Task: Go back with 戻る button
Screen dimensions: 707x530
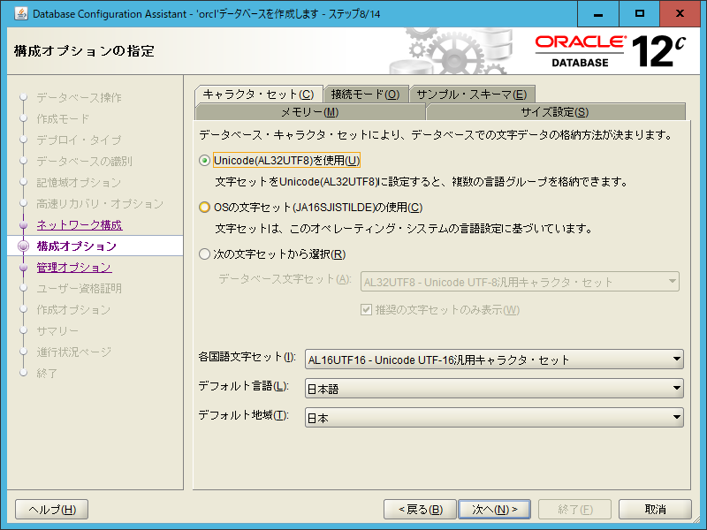Action: [x=421, y=510]
